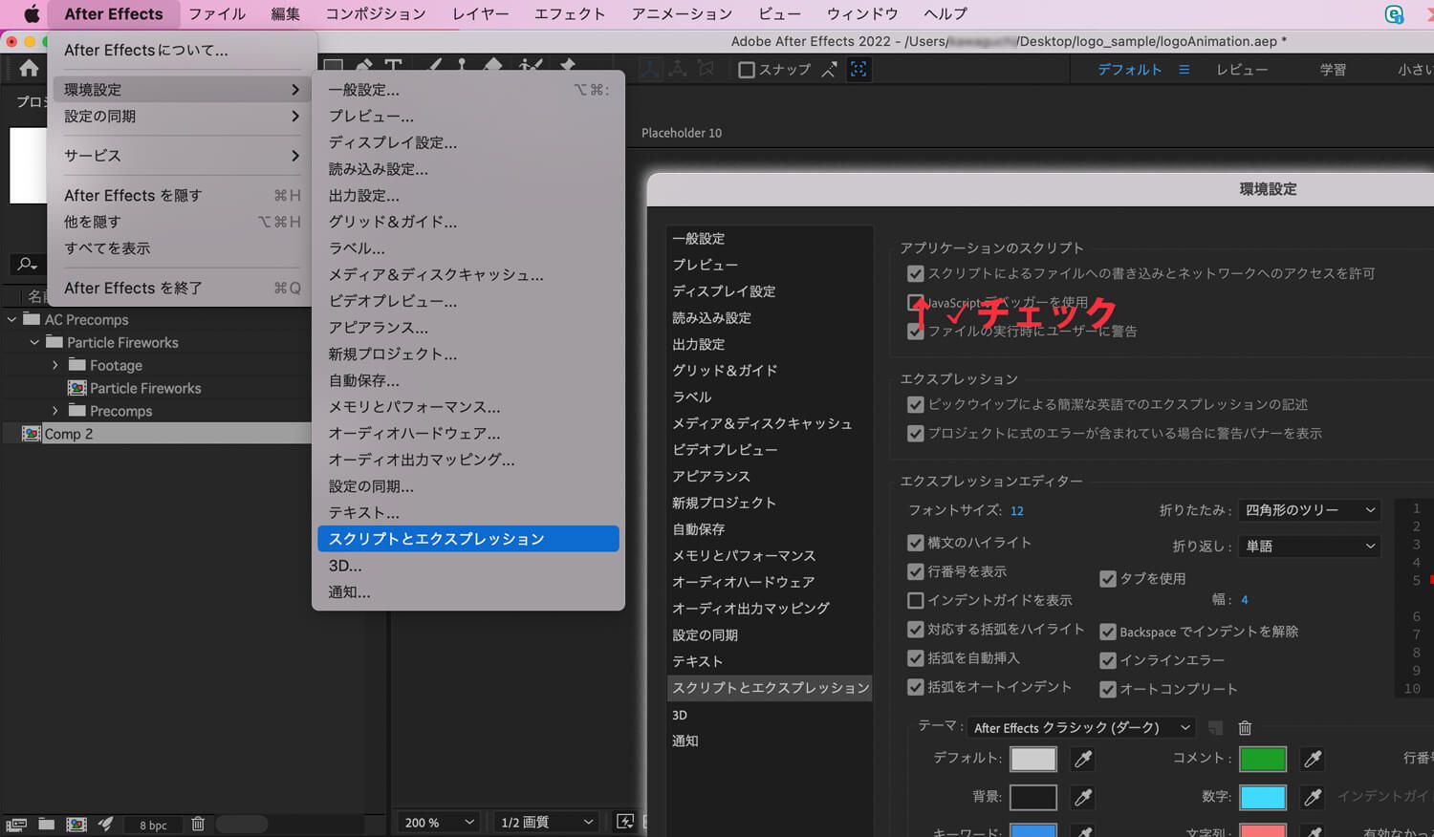Click the menu bar status icon at right
The image size is (1434, 837).
[x=1395, y=13]
